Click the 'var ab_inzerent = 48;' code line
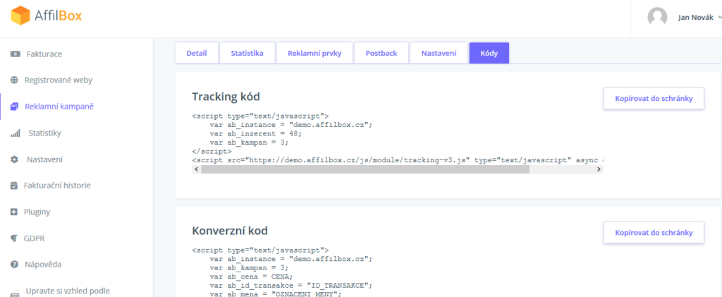 pos(255,133)
